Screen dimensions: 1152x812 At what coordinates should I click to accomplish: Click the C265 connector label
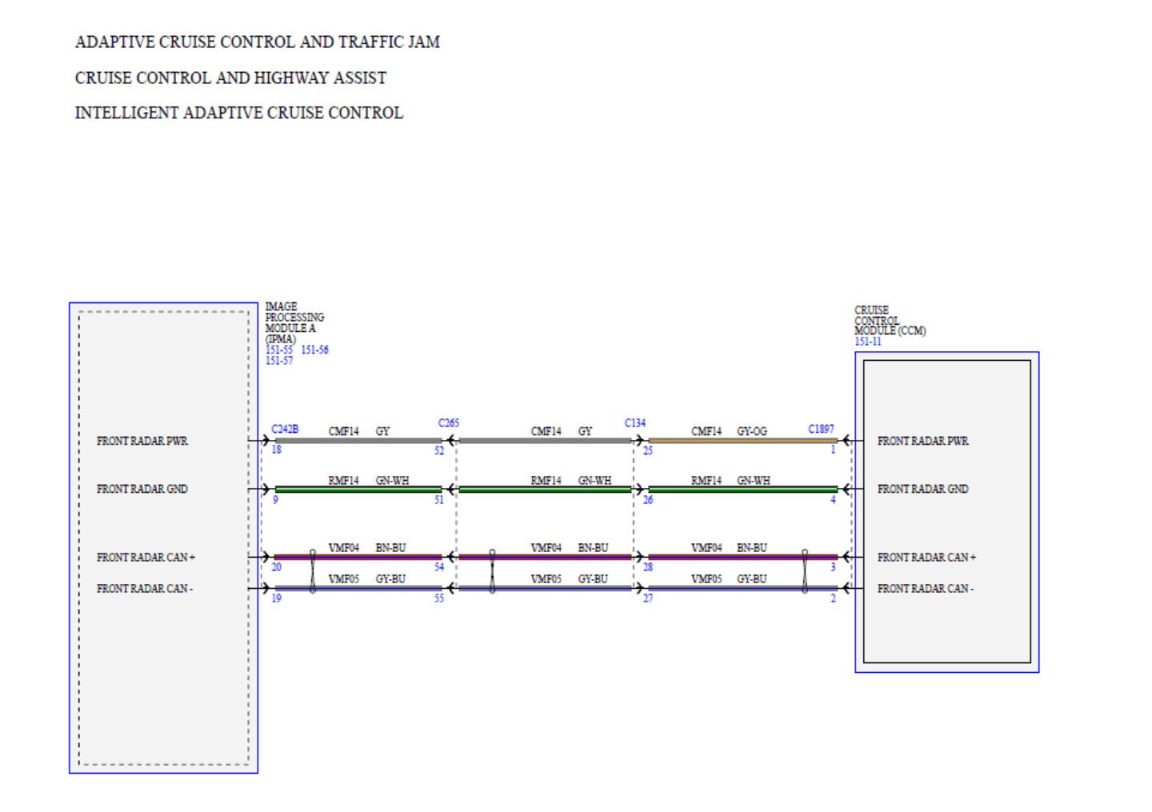(448, 423)
